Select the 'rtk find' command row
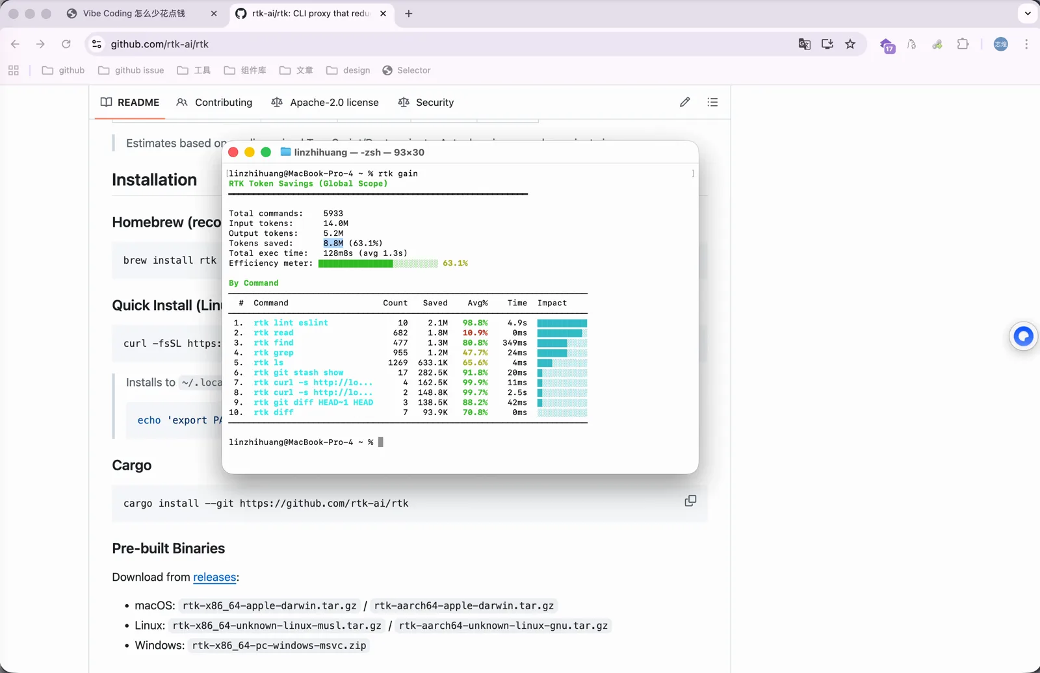Viewport: 1040px width, 673px height. click(x=409, y=342)
